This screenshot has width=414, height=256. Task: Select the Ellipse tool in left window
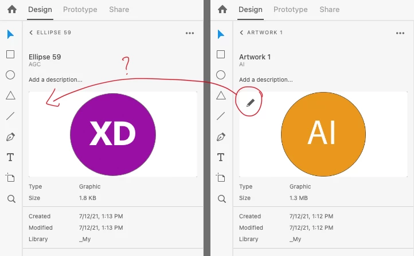[x=10, y=75]
